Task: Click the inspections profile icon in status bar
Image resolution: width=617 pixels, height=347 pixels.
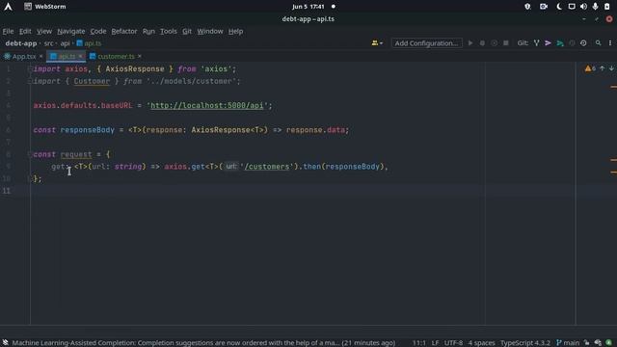Action: coord(598,343)
